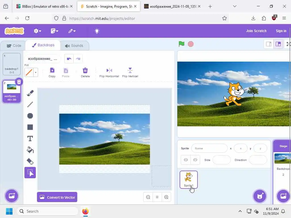Open Windows Start menu

[9, 211]
